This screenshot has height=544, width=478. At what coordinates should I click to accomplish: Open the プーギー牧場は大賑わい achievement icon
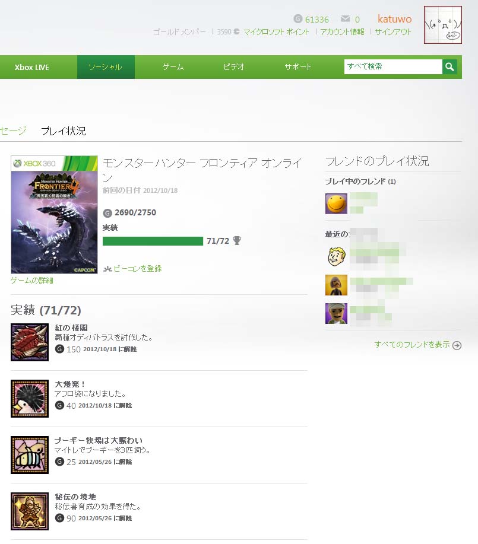30,455
